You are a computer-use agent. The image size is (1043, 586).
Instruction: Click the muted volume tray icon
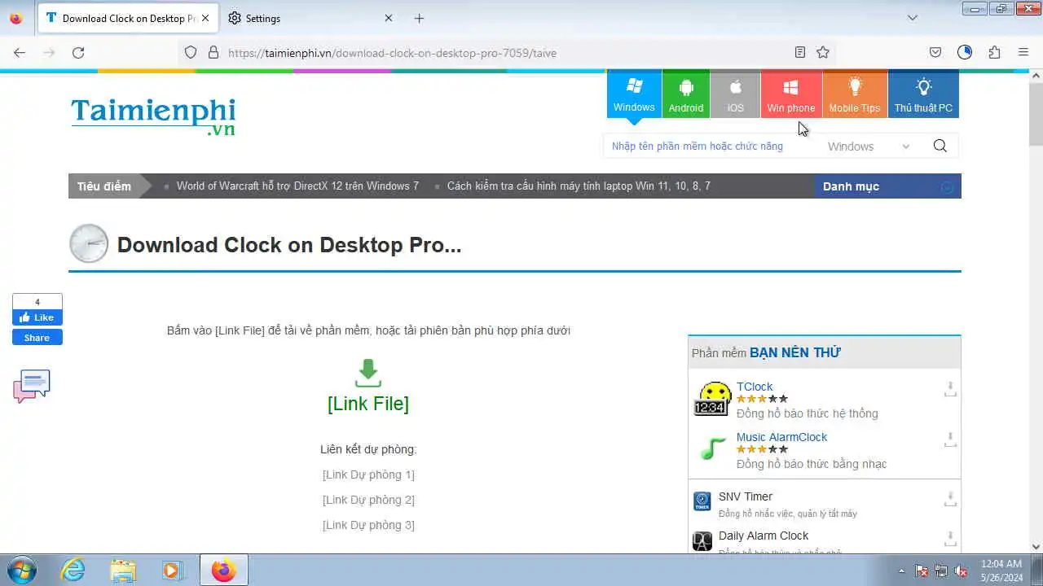point(961,571)
